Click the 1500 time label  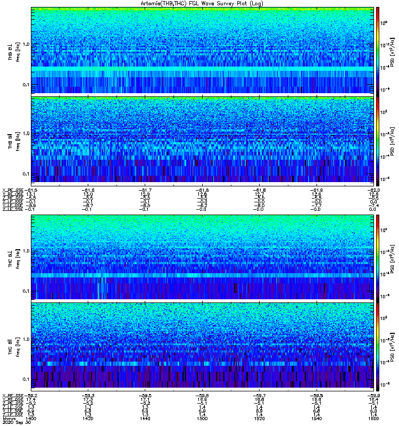pyautogui.click(x=202, y=419)
